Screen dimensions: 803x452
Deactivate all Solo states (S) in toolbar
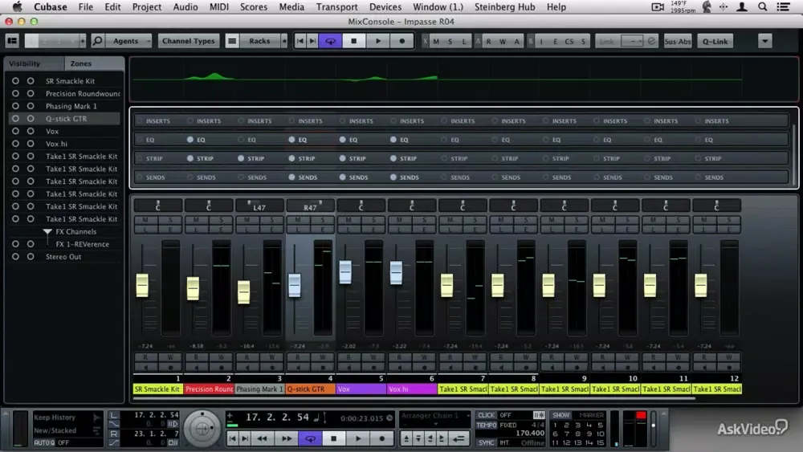(450, 42)
